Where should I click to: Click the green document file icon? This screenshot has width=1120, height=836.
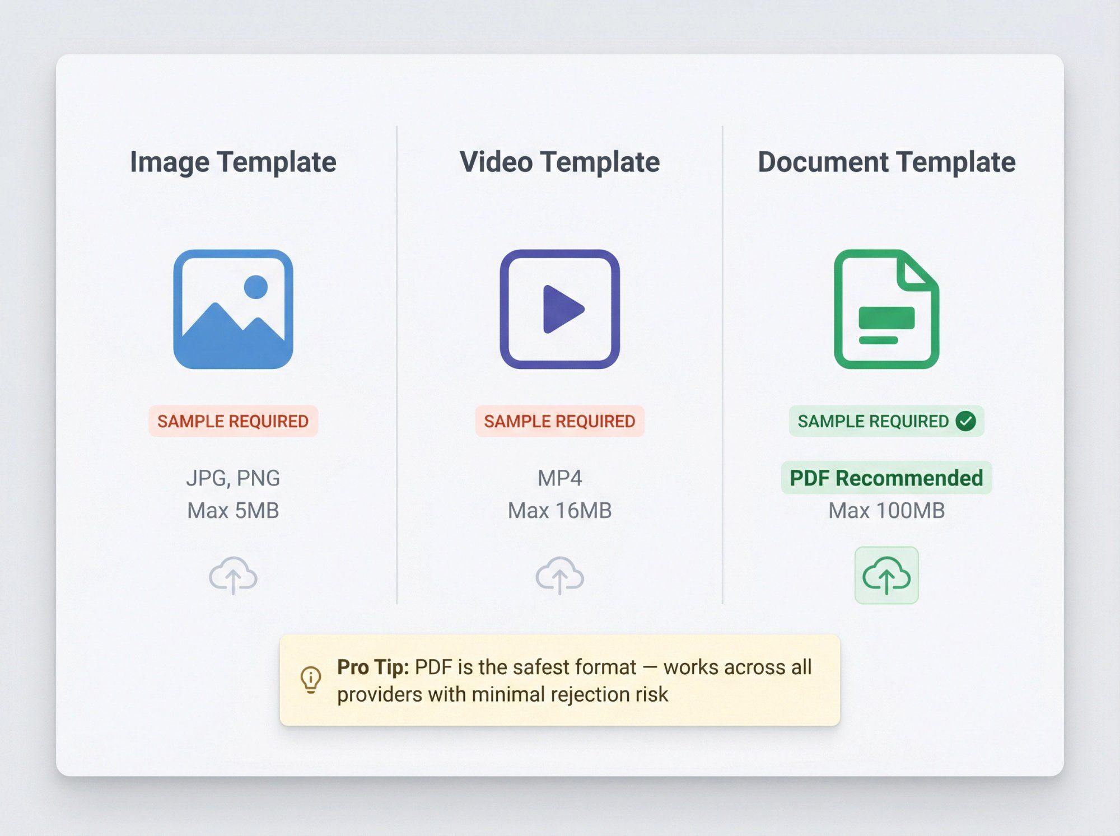click(x=886, y=309)
